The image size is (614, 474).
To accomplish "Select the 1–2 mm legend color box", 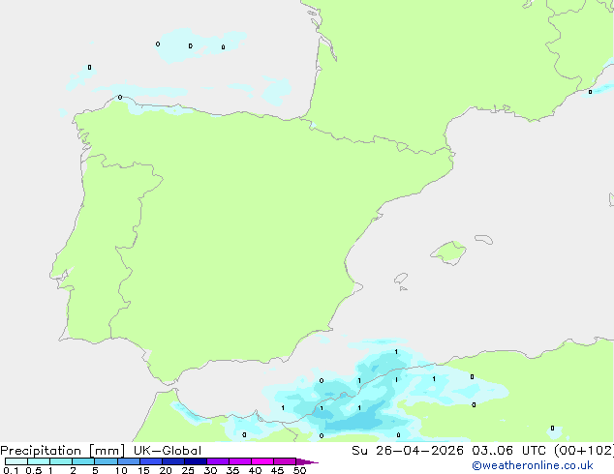I will coord(61,461).
